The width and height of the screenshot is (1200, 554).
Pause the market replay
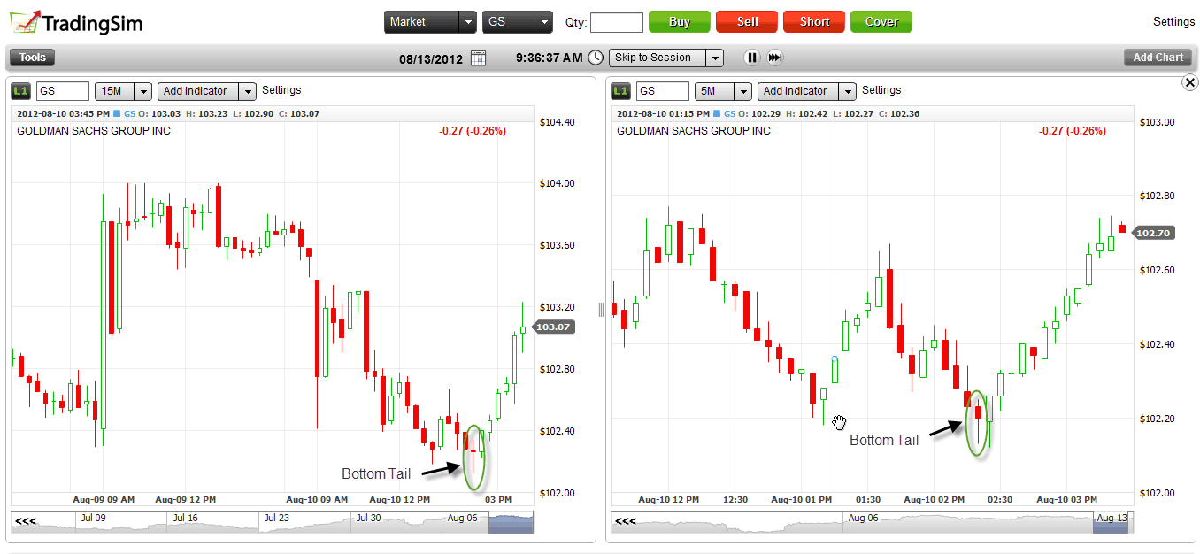tap(751, 58)
